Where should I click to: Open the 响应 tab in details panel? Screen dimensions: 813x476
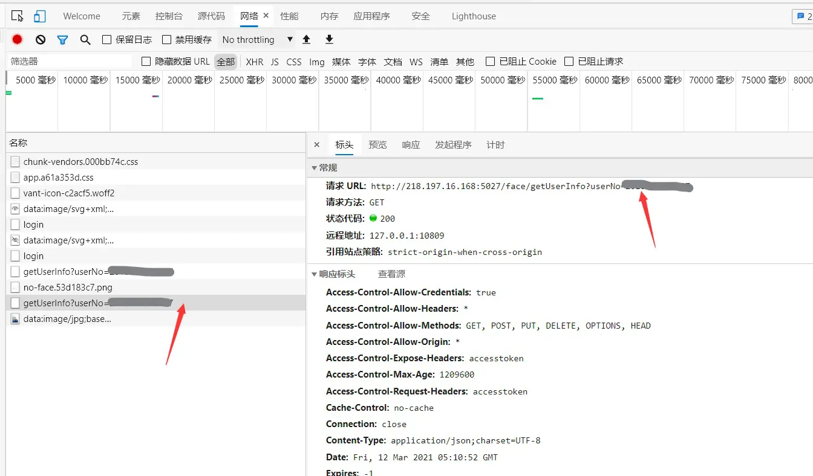(410, 145)
